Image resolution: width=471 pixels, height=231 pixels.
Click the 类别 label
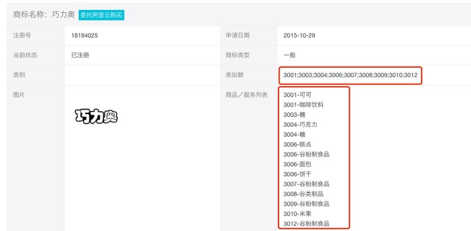click(19, 75)
